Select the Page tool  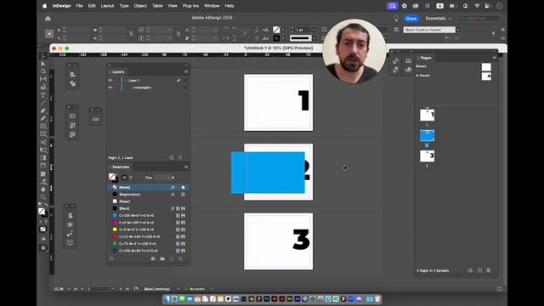(43, 71)
